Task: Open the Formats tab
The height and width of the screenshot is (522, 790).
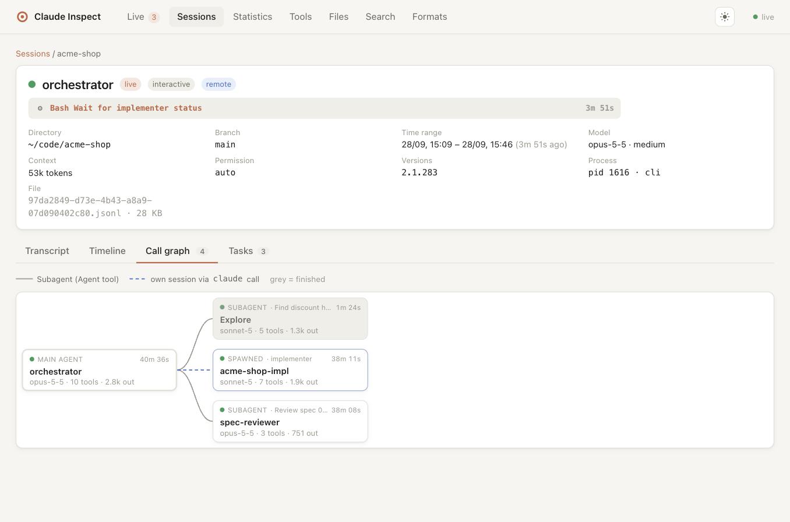Action: tap(429, 17)
